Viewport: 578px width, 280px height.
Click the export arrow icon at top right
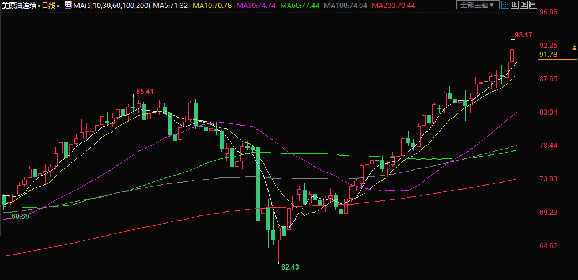[x=532, y=5]
